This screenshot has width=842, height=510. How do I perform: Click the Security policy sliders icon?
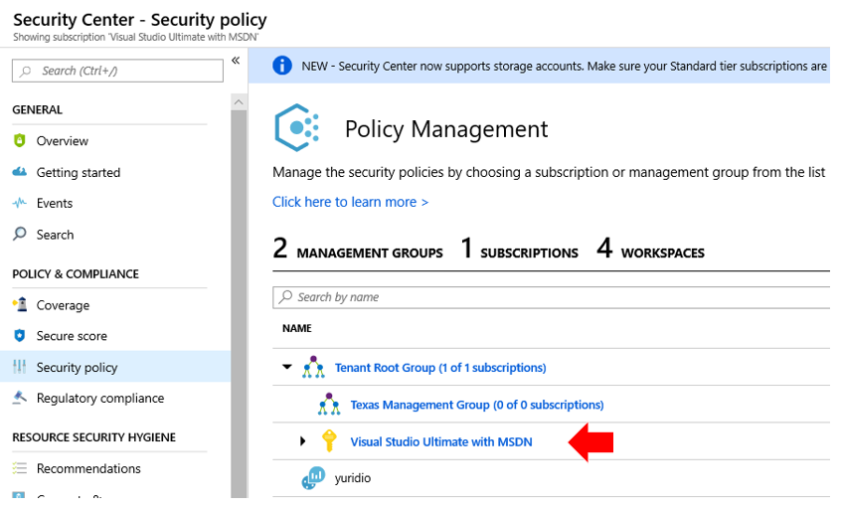point(19,368)
